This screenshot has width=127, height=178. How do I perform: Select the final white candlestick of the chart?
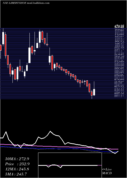click(x=94, y=92)
